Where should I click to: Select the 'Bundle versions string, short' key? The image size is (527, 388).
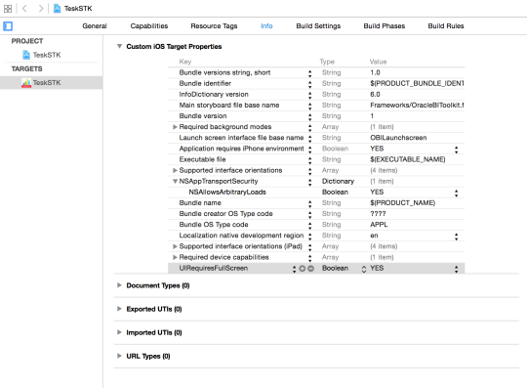tap(224, 72)
